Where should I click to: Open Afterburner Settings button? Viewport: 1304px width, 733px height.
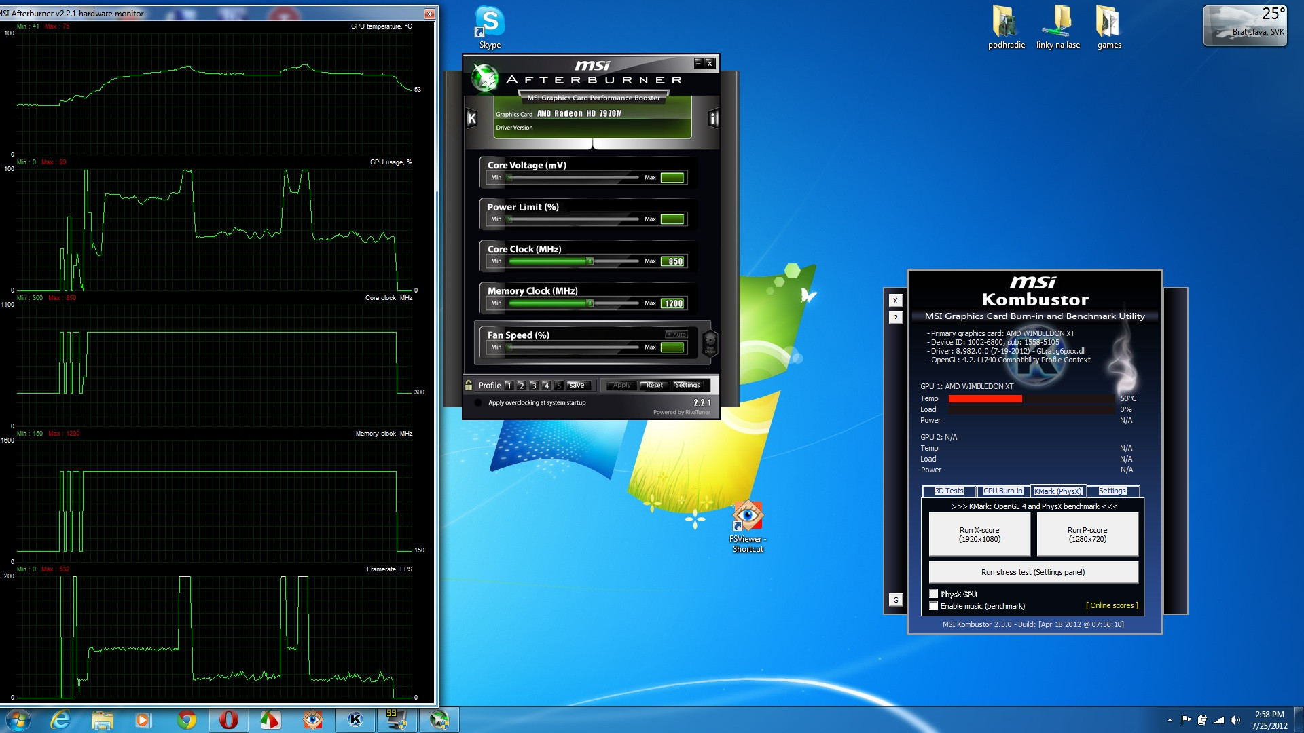click(687, 385)
